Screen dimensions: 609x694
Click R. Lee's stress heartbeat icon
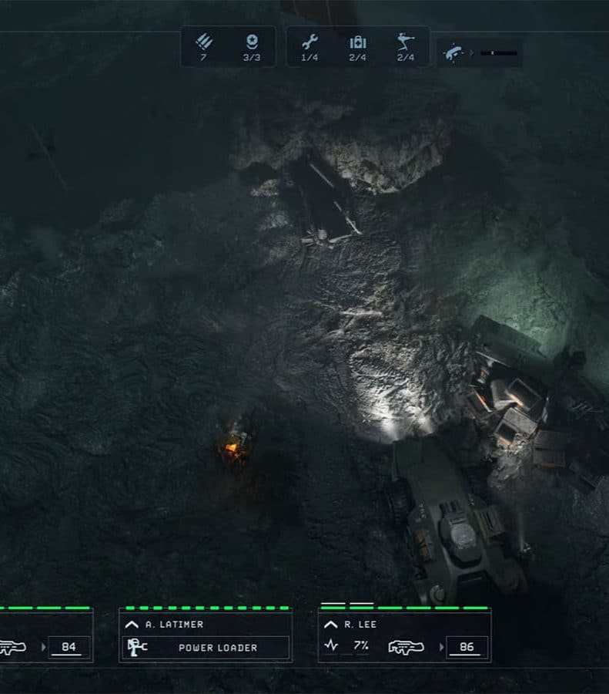pos(331,645)
